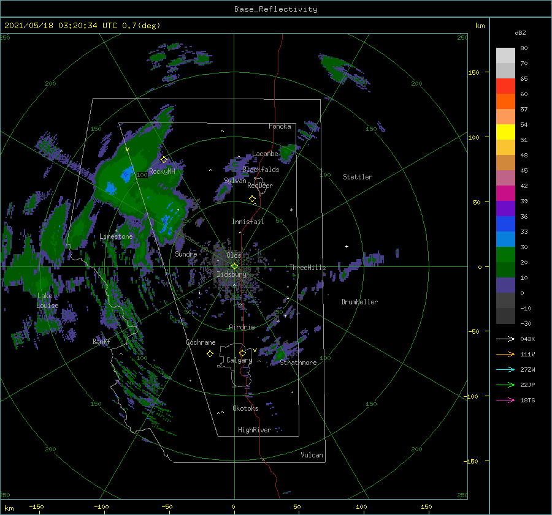The image size is (552, 515).
Task: Click the magenta 18TS arrow in legend
Action: coord(505,400)
